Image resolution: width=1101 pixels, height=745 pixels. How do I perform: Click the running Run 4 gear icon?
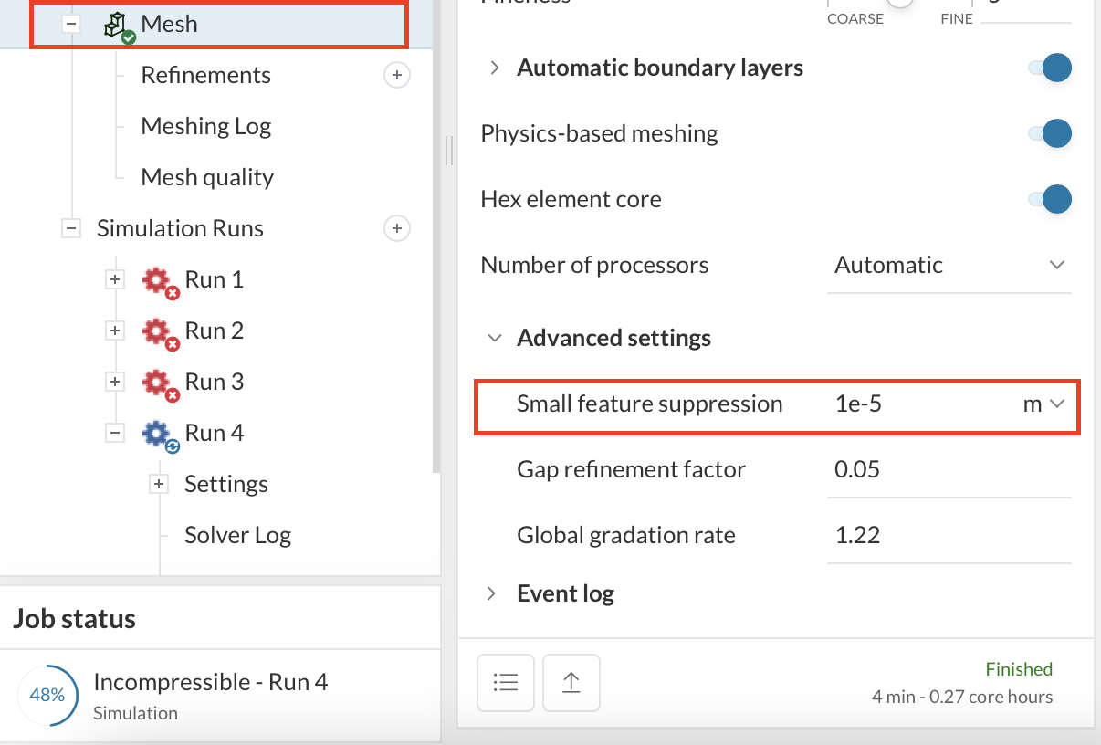(159, 434)
